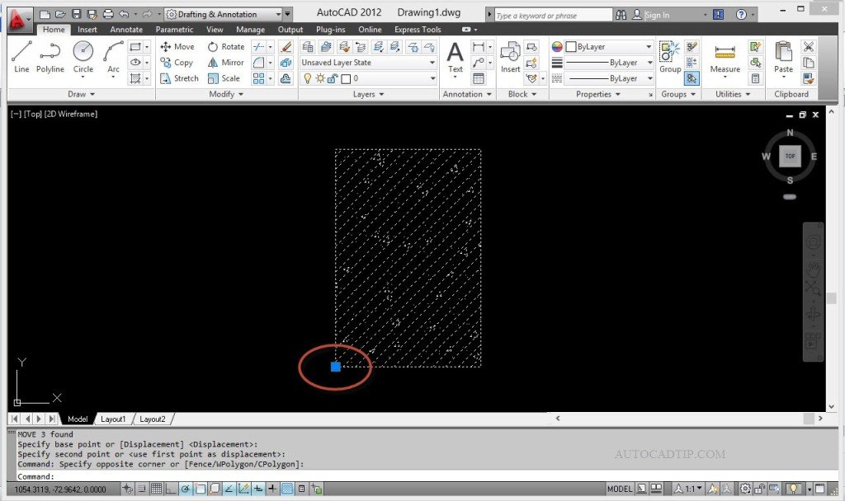Expand the Annotation panel

click(467, 94)
